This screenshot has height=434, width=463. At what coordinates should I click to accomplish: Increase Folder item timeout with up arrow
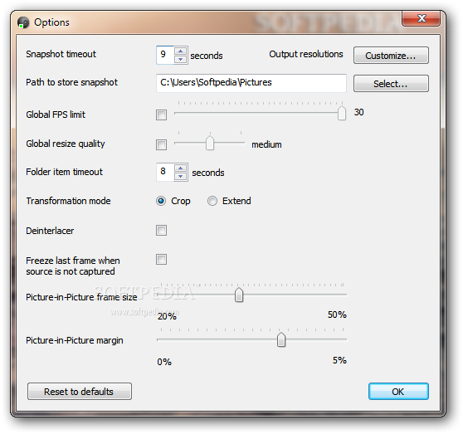click(180, 168)
